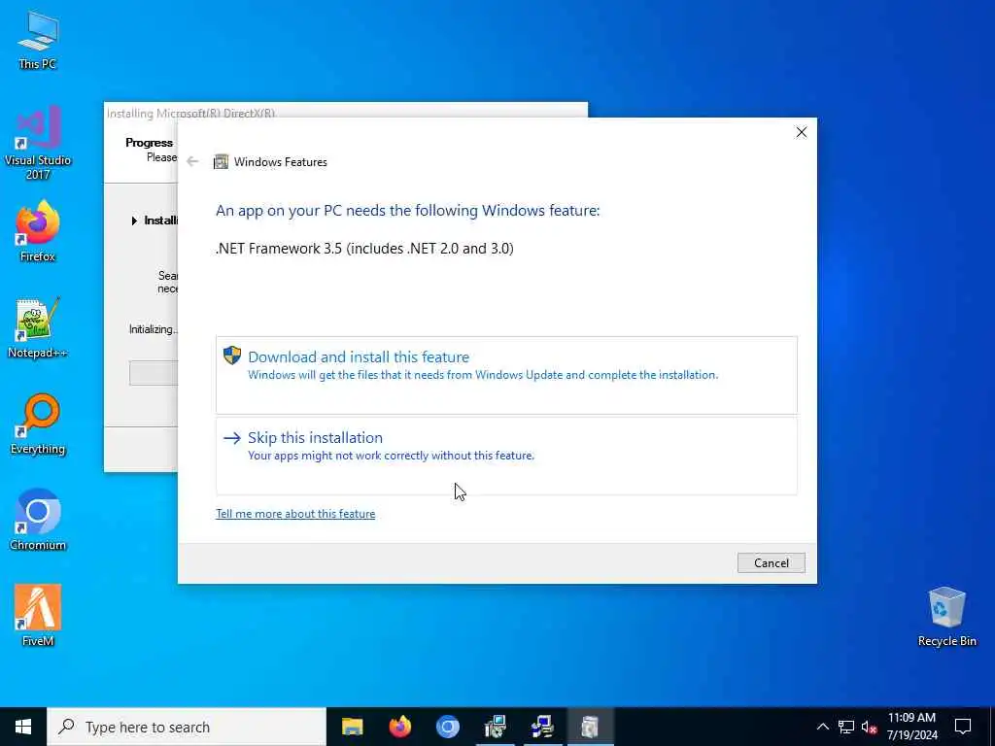Click Cancel in Windows Features dialog
995x746 pixels.
[771, 563]
